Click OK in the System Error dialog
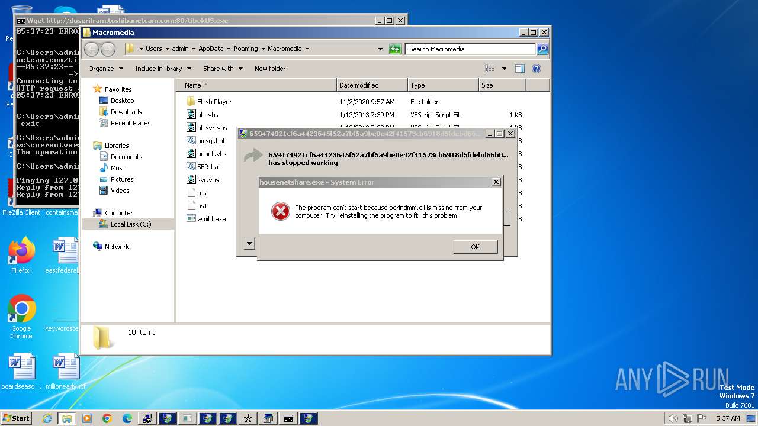This screenshot has width=758, height=426. [x=475, y=247]
